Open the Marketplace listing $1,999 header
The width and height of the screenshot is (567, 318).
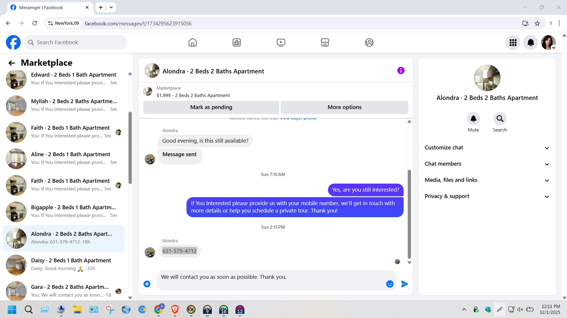click(x=193, y=95)
